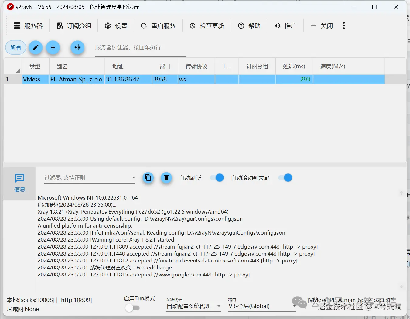Sort by the 类型 column header
This screenshot has width=410, height=319.
[x=35, y=66]
